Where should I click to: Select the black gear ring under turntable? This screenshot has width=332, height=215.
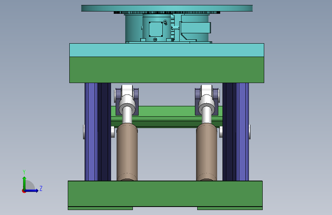[167, 13]
